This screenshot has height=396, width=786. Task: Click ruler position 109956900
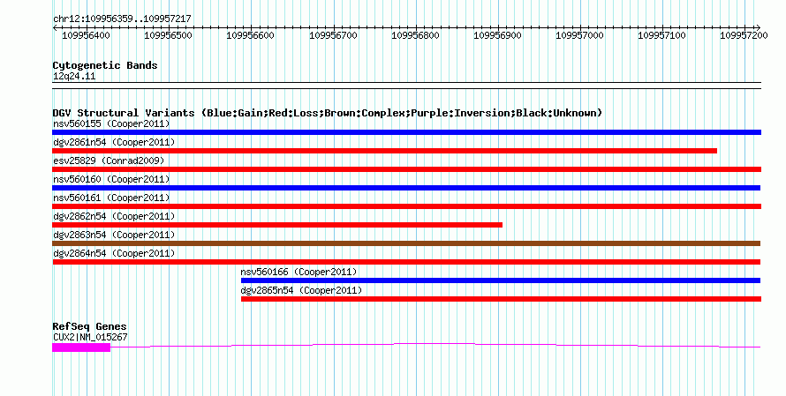[498, 35]
